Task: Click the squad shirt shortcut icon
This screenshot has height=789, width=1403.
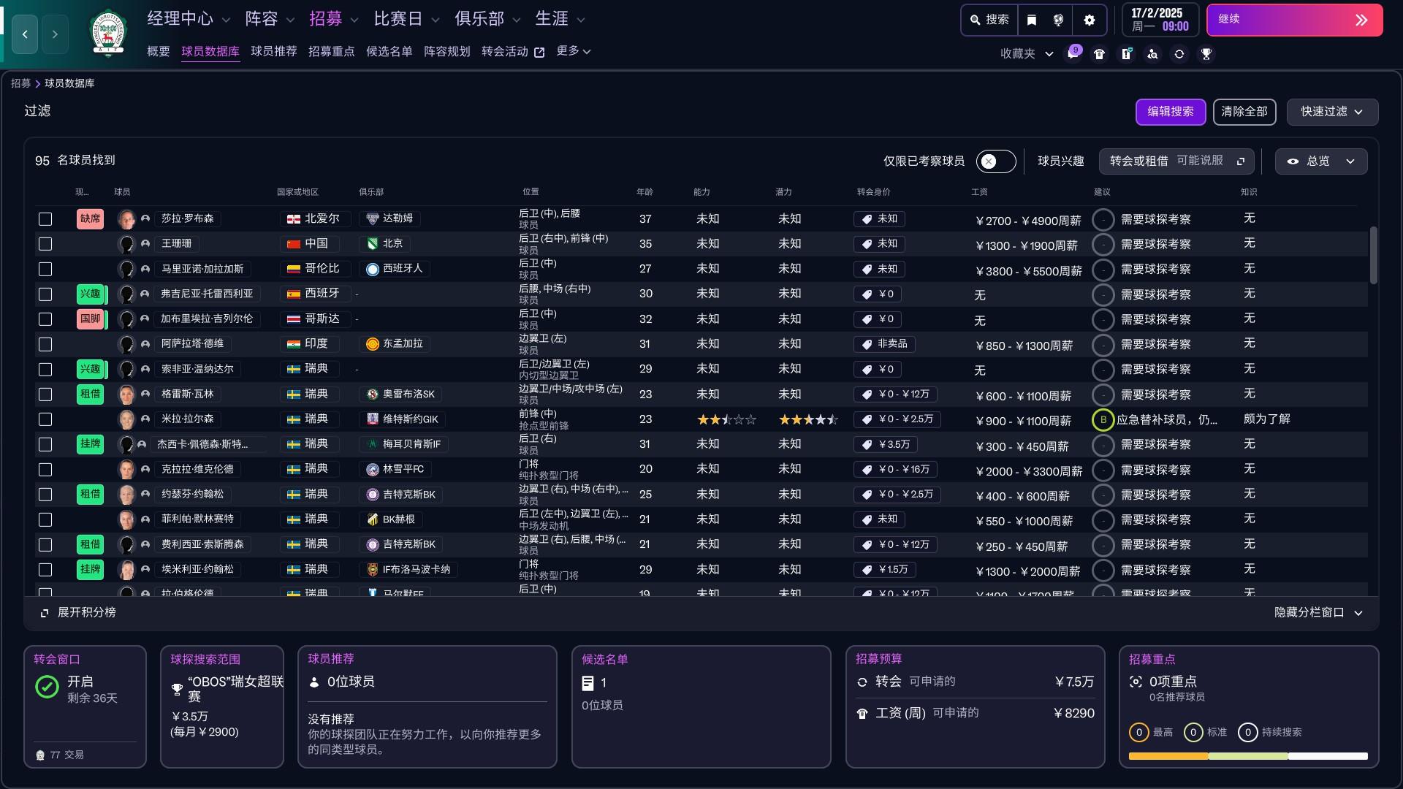Action: [1099, 53]
